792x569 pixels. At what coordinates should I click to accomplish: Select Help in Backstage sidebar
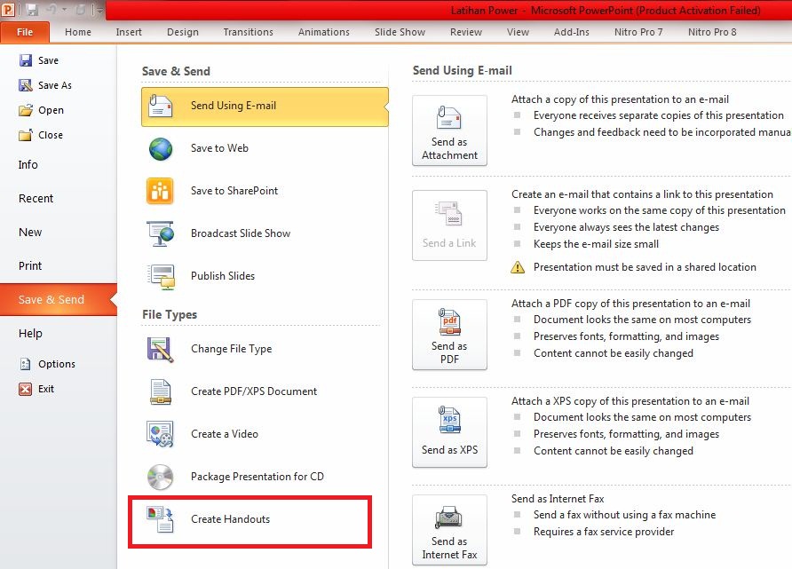tap(59, 333)
